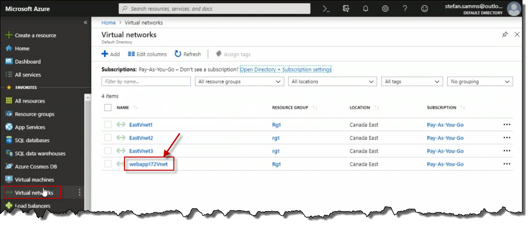Open Directory + Subscription settings link
Screen dimensions: 530x228
click(286, 70)
